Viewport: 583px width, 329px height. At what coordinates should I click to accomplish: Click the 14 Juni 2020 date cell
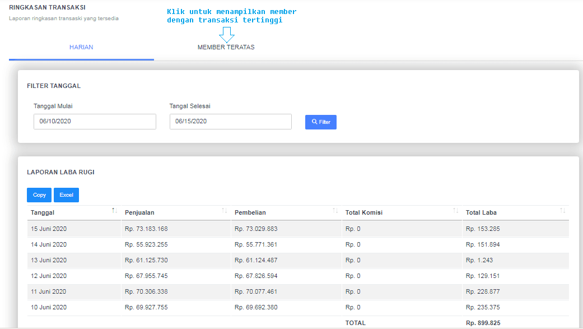pyautogui.click(x=49, y=244)
